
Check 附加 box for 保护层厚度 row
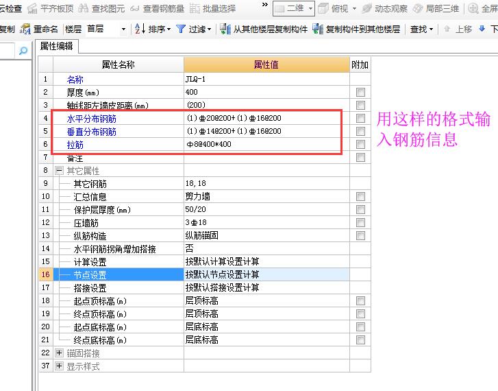click(x=360, y=210)
